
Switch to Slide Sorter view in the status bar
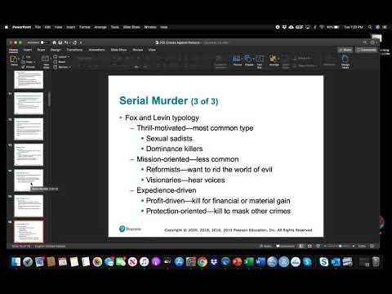pos(310,246)
